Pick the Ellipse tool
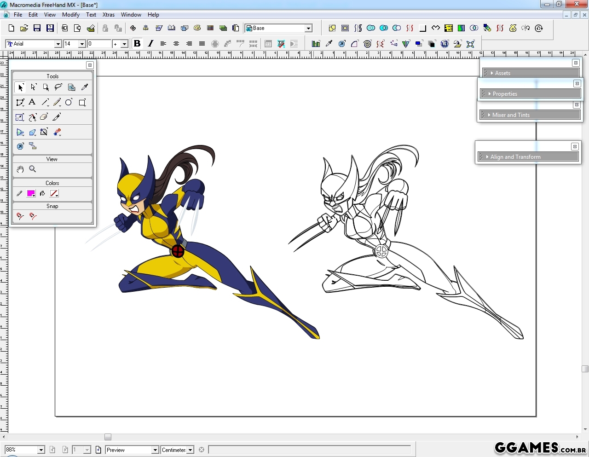The height and width of the screenshot is (457, 589). (x=69, y=102)
